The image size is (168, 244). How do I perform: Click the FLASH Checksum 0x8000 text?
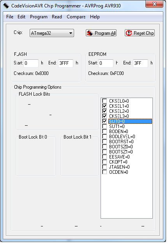pyautogui.click(x=31, y=73)
